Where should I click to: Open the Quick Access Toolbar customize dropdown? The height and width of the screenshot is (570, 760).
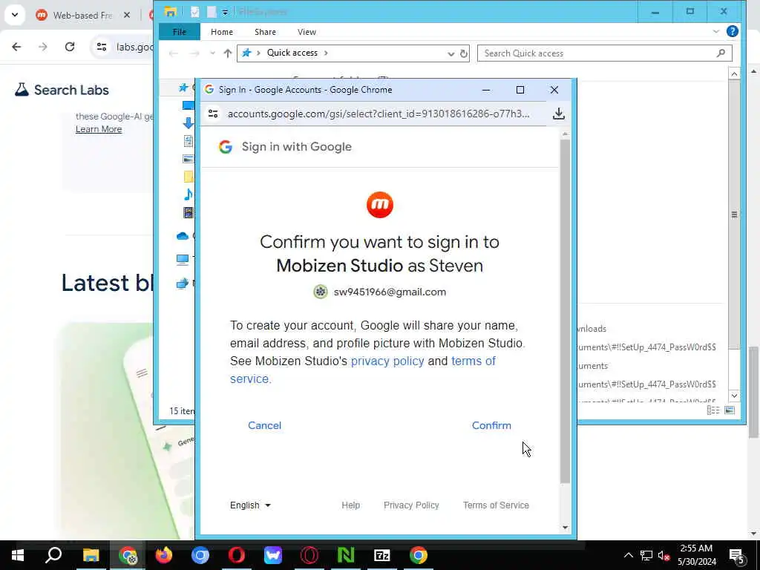(x=225, y=12)
